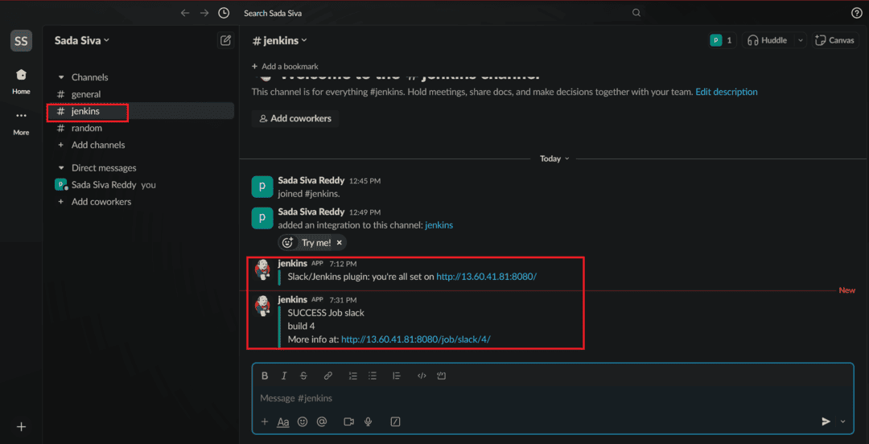Compose a new message with pencil icon
The width and height of the screenshot is (869, 444).
click(x=225, y=40)
